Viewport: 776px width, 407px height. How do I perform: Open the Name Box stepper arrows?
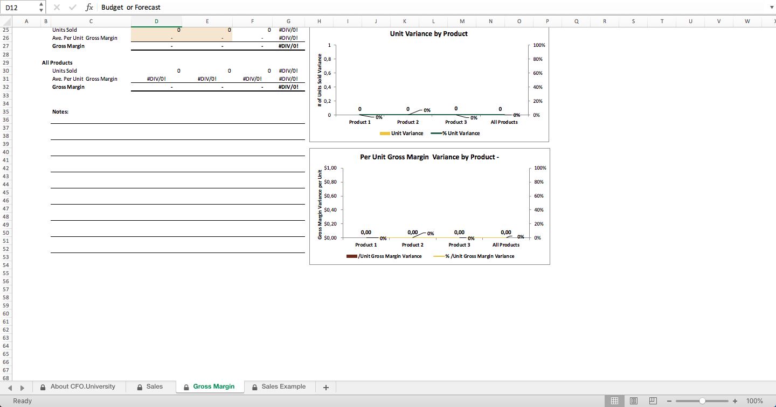pyautogui.click(x=41, y=7)
